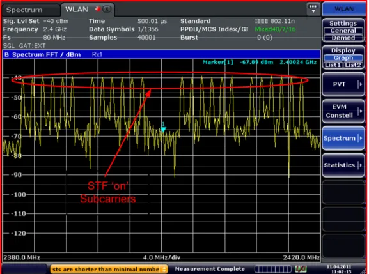The height and width of the screenshot is (274, 369).
Task: Click the Samples 40001 value
Action: [x=146, y=38]
